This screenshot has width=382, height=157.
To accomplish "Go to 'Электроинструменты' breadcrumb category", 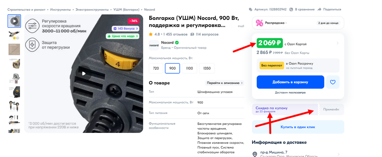I will 92,10.
